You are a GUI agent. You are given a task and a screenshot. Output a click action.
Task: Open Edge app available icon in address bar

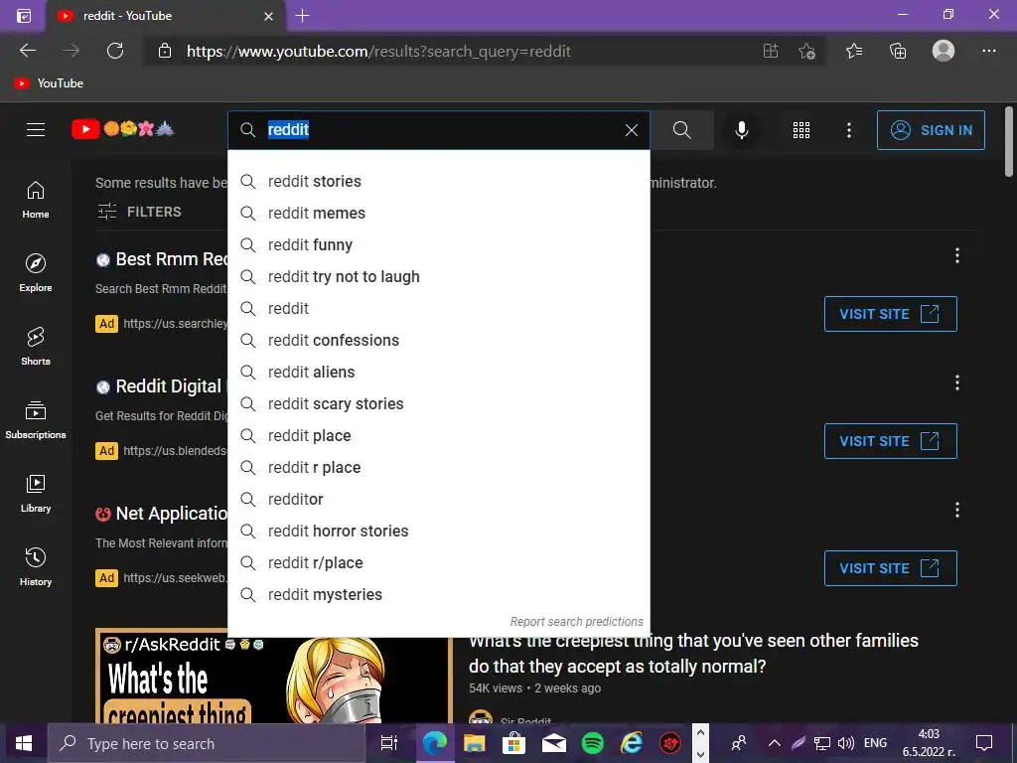pos(771,51)
